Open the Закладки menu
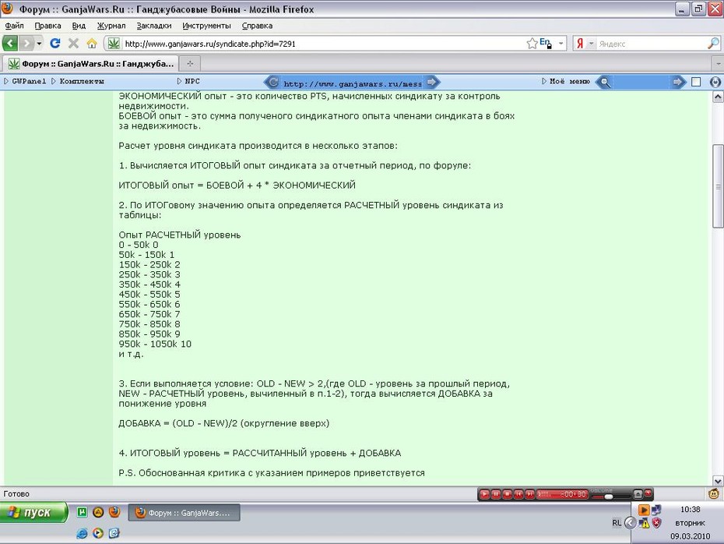The width and height of the screenshot is (724, 544). pos(154,26)
